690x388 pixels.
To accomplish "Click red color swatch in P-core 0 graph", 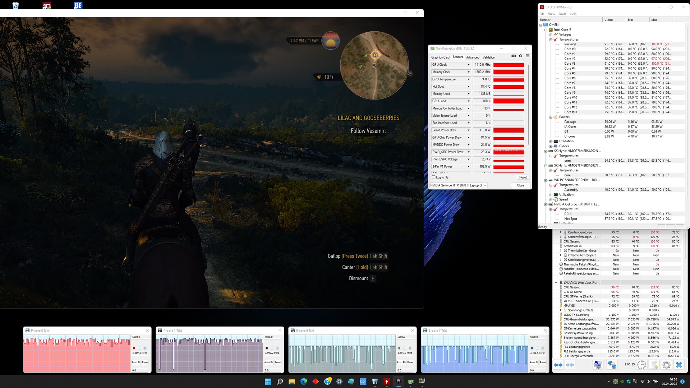I will [x=134, y=348].
